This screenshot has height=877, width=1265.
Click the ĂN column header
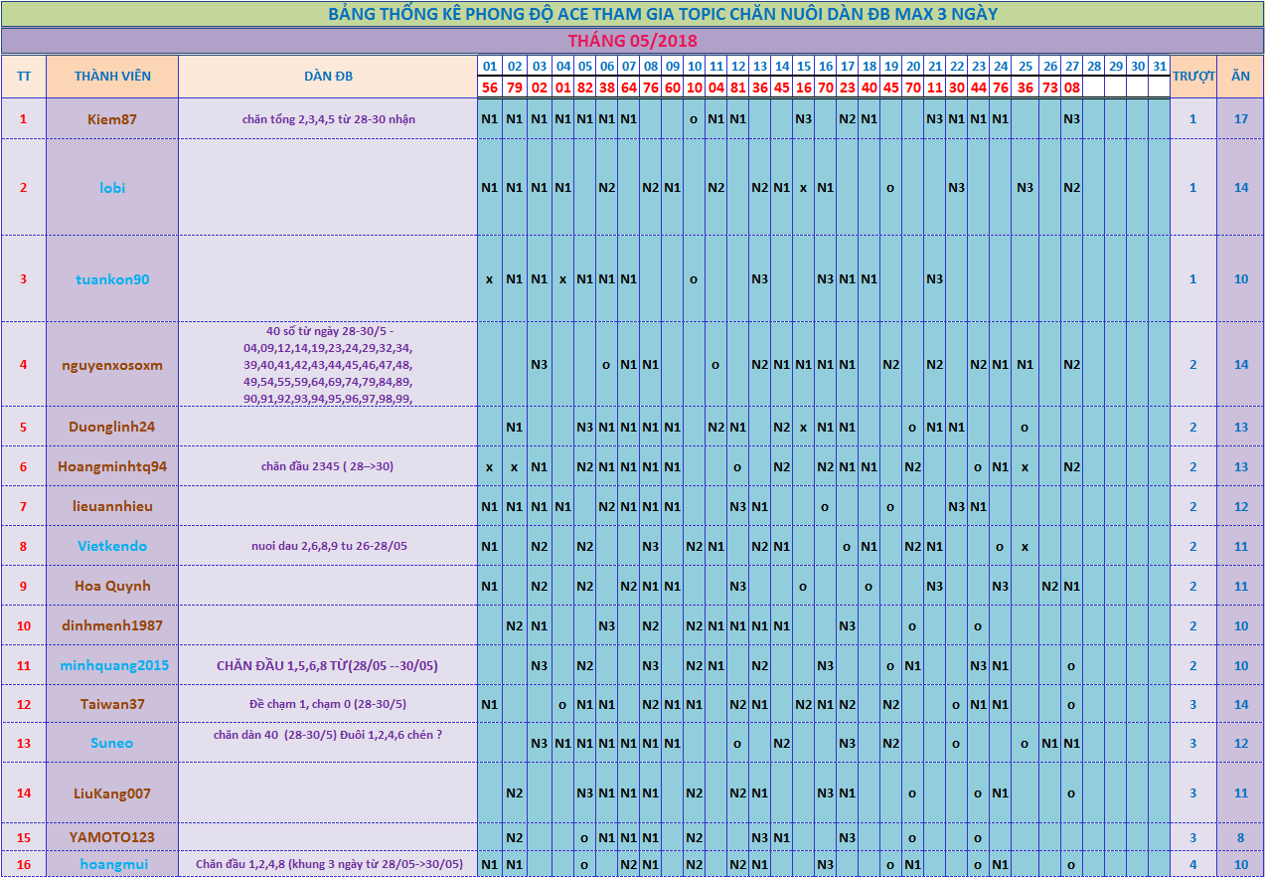[x=1240, y=77]
